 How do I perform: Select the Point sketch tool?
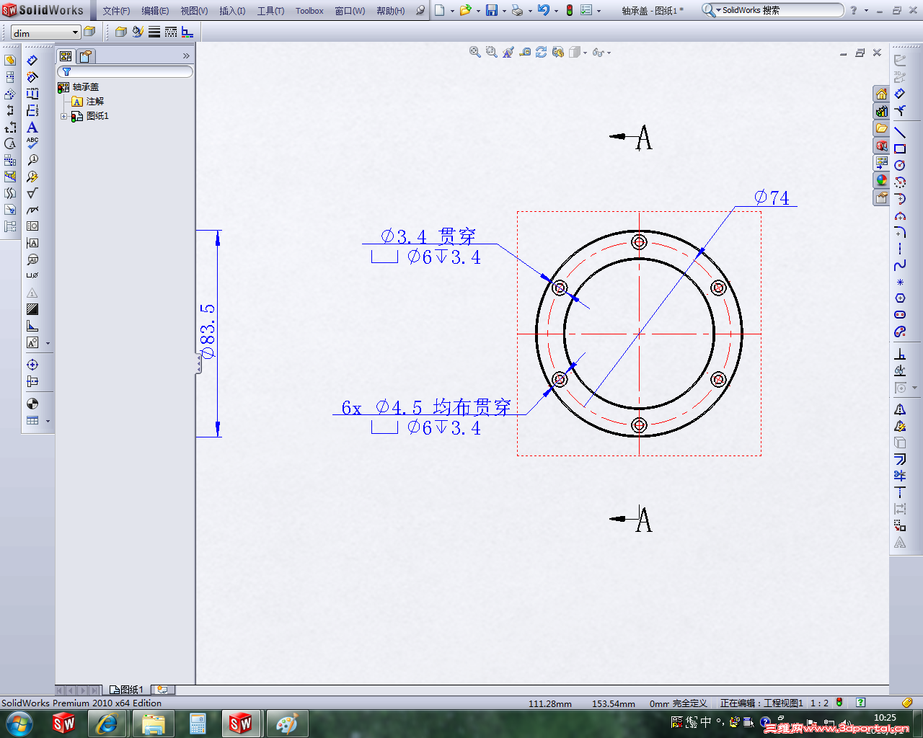pyautogui.click(x=900, y=282)
